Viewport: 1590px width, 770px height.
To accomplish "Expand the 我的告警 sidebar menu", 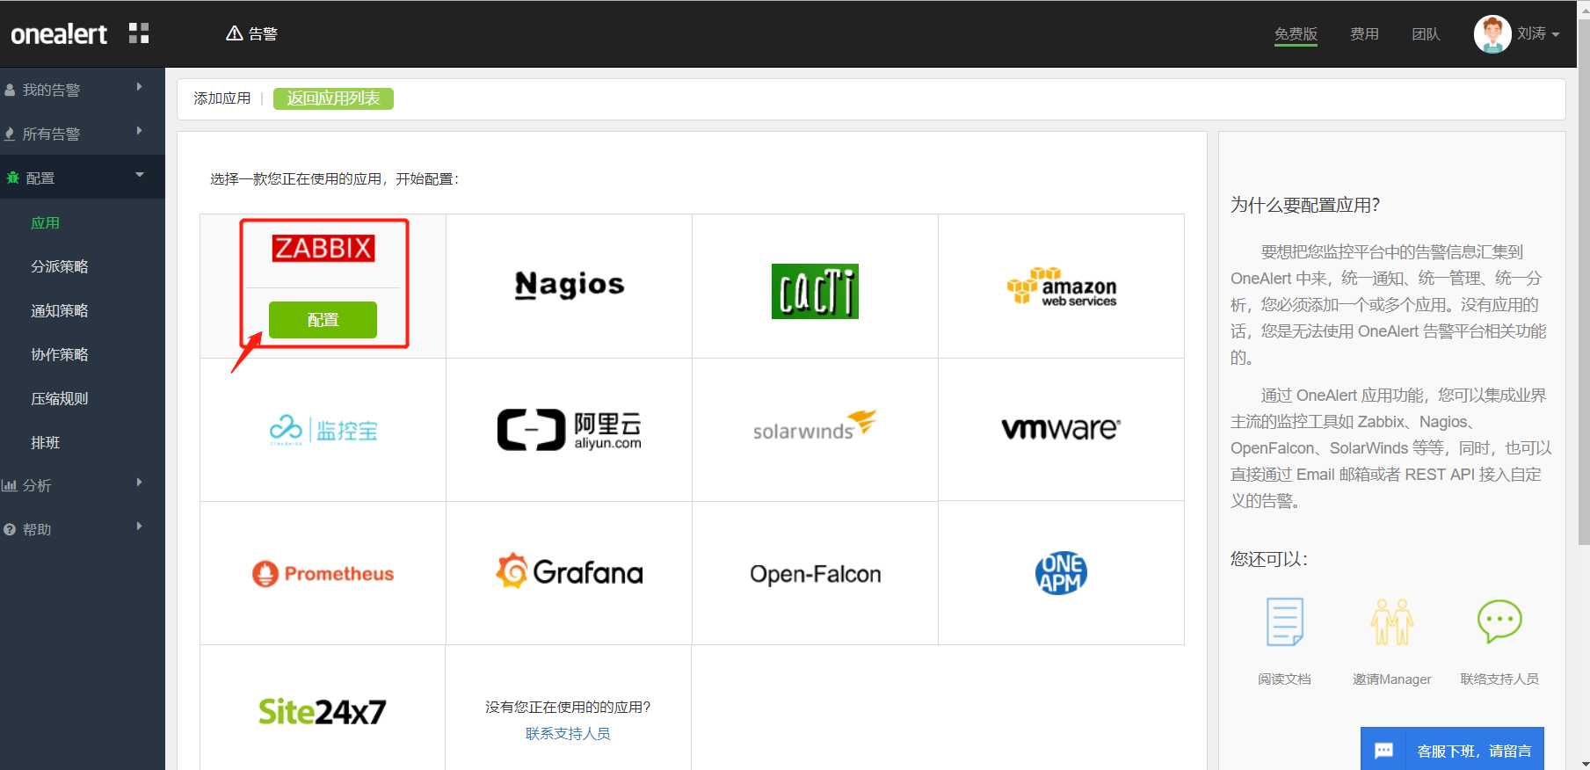I will (83, 90).
